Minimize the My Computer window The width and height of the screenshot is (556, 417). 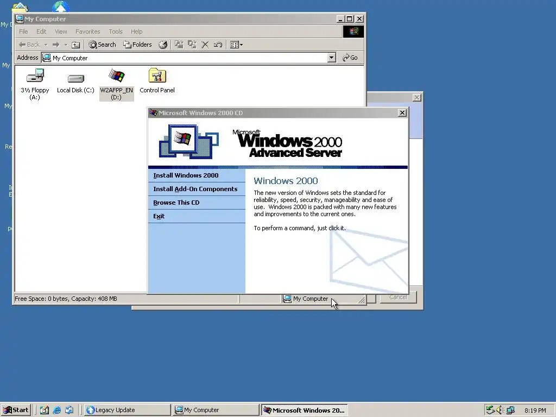point(340,19)
